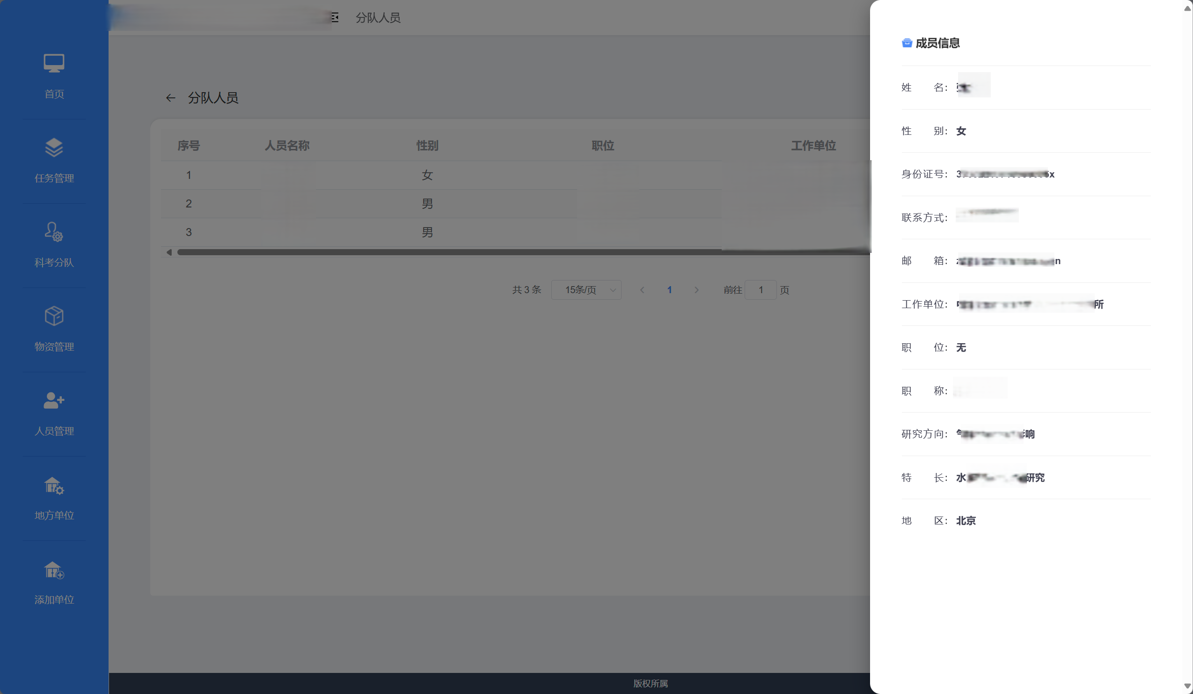Click back arrow beside 分队人员
Viewport: 1193px width, 694px height.
point(170,98)
